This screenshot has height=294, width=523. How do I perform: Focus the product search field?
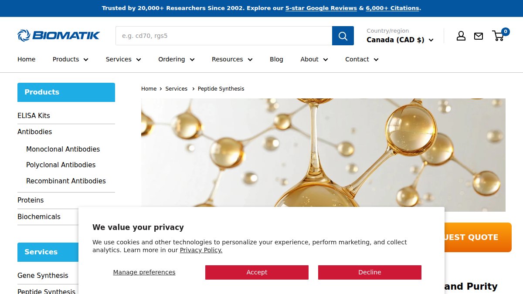(224, 36)
